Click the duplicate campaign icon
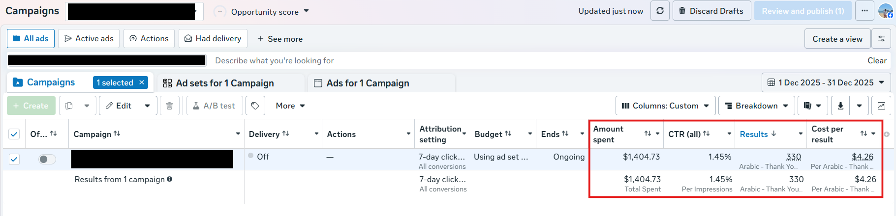896x216 pixels. 69,106
